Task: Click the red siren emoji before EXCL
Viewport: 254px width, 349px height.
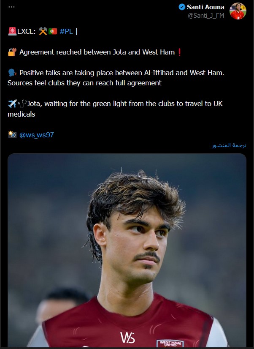Action: [12, 31]
